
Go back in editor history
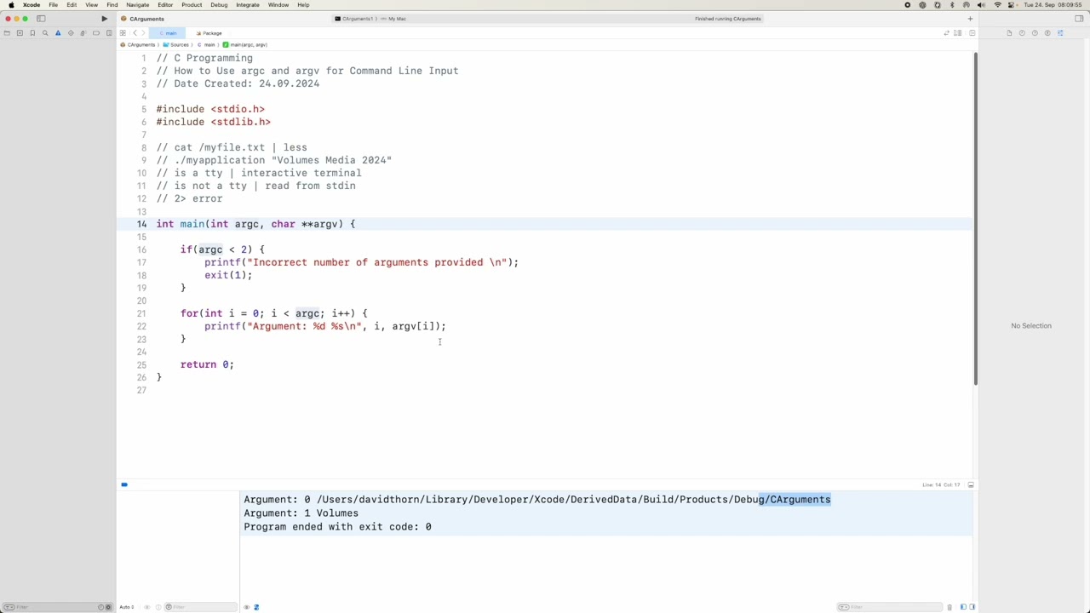[x=135, y=33]
